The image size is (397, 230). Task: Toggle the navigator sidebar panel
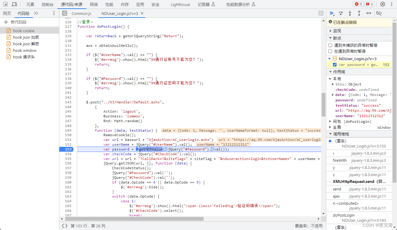coord(64,13)
